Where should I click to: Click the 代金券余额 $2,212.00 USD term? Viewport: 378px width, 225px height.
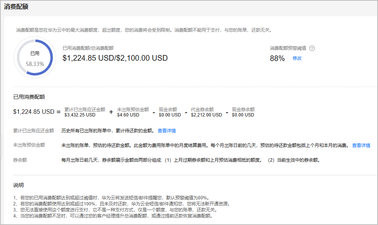pos(206,112)
